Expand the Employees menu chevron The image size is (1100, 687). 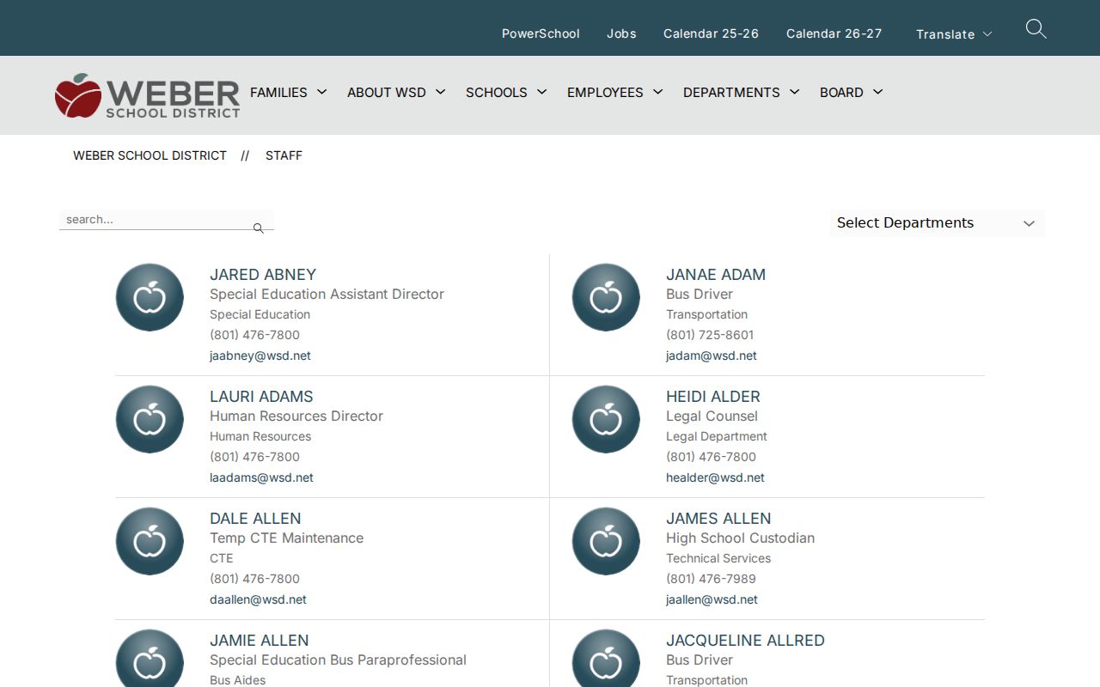tap(658, 92)
